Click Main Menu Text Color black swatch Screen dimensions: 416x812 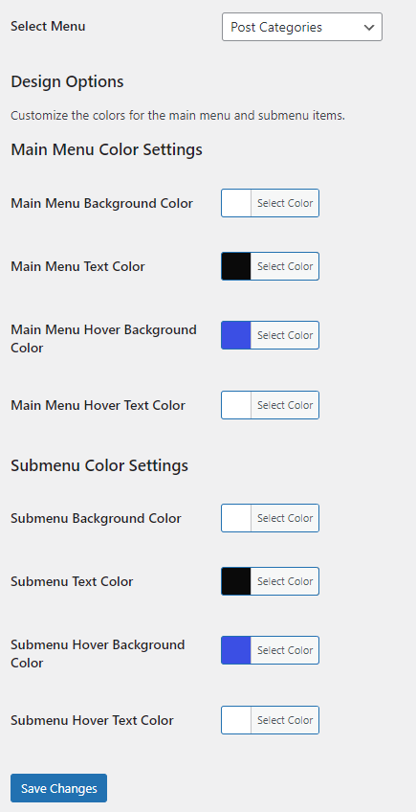click(236, 266)
